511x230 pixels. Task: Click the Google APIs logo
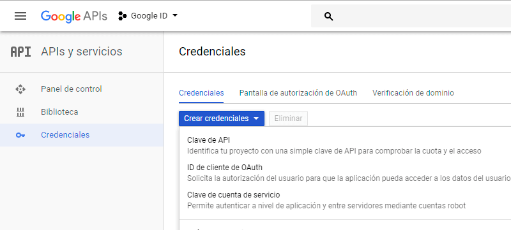click(74, 16)
